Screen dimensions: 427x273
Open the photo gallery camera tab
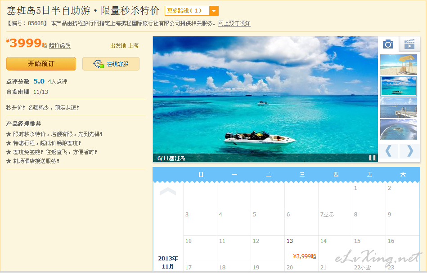388,44
